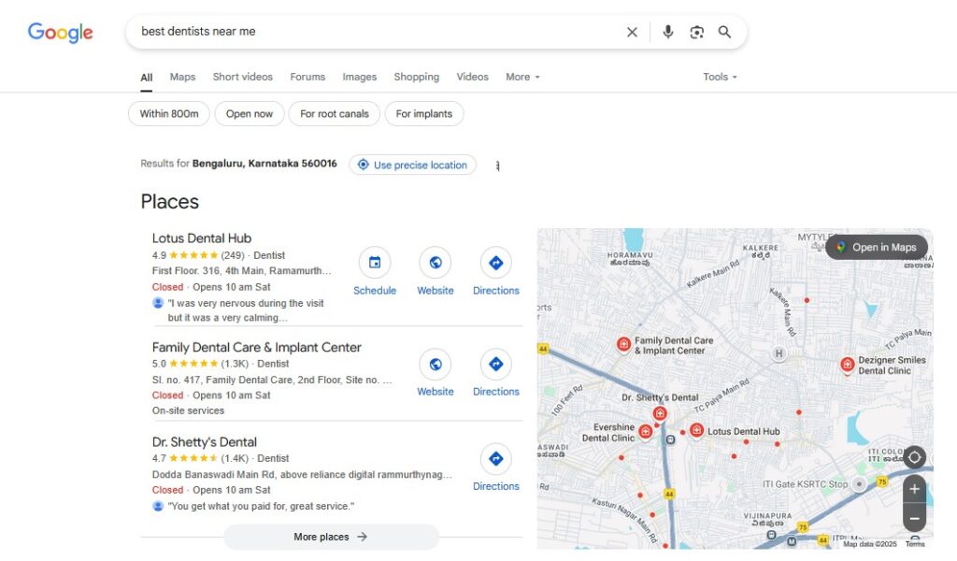Click the More places button
This screenshot has height=561, width=957.
click(x=331, y=537)
